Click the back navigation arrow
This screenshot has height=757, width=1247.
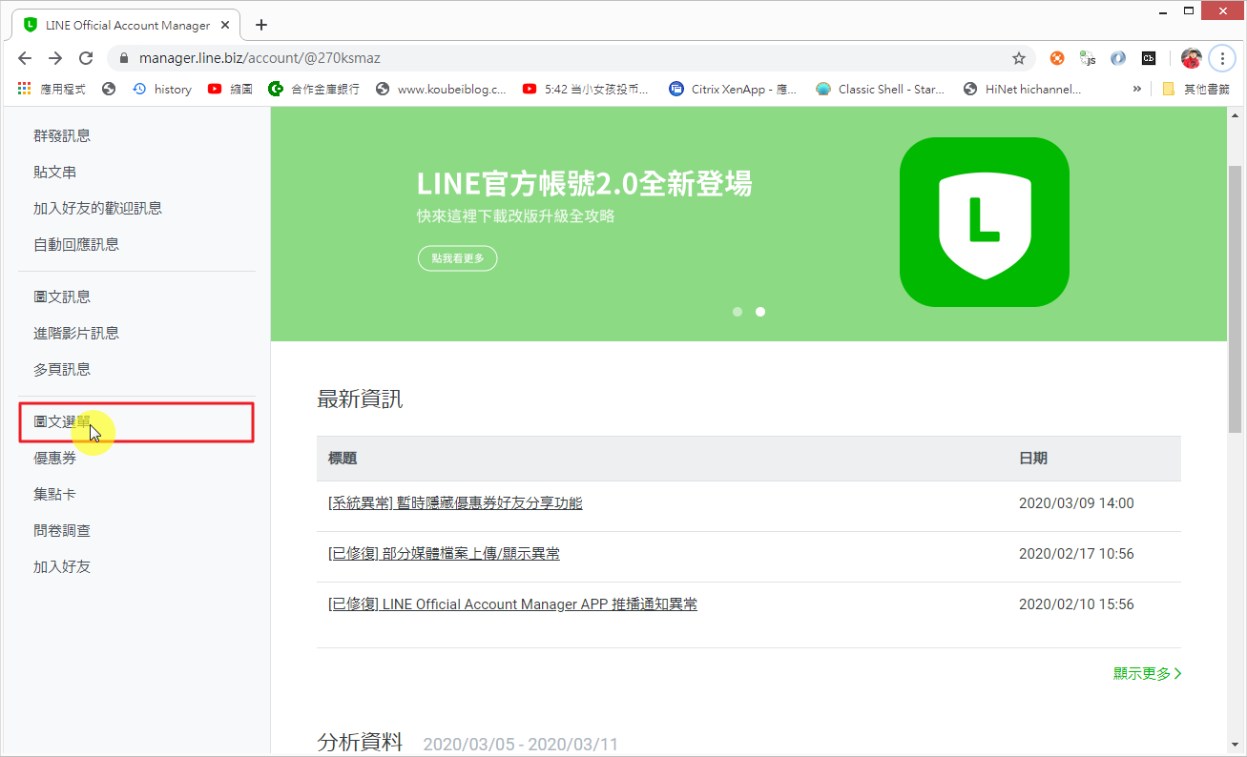(x=25, y=57)
